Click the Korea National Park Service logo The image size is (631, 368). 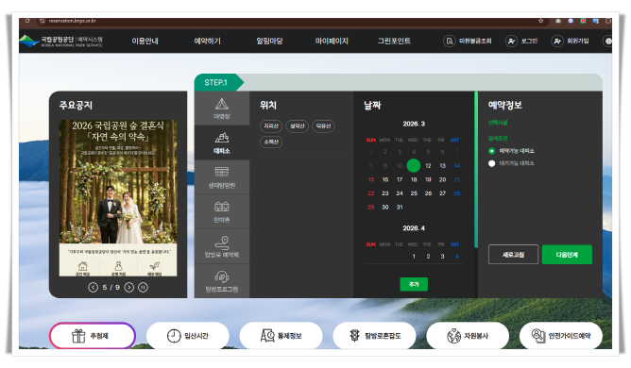[60, 41]
